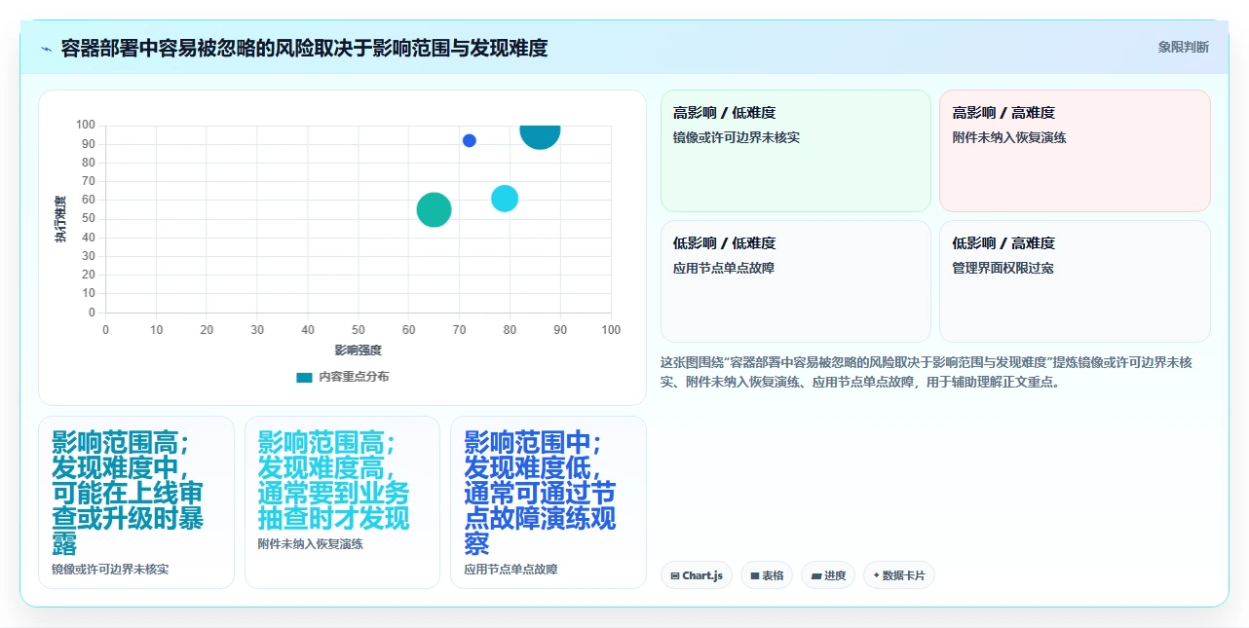Screen dimensions: 1249x628
Task: Click the 数据卡片 tag star icon
Action: tap(876, 575)
